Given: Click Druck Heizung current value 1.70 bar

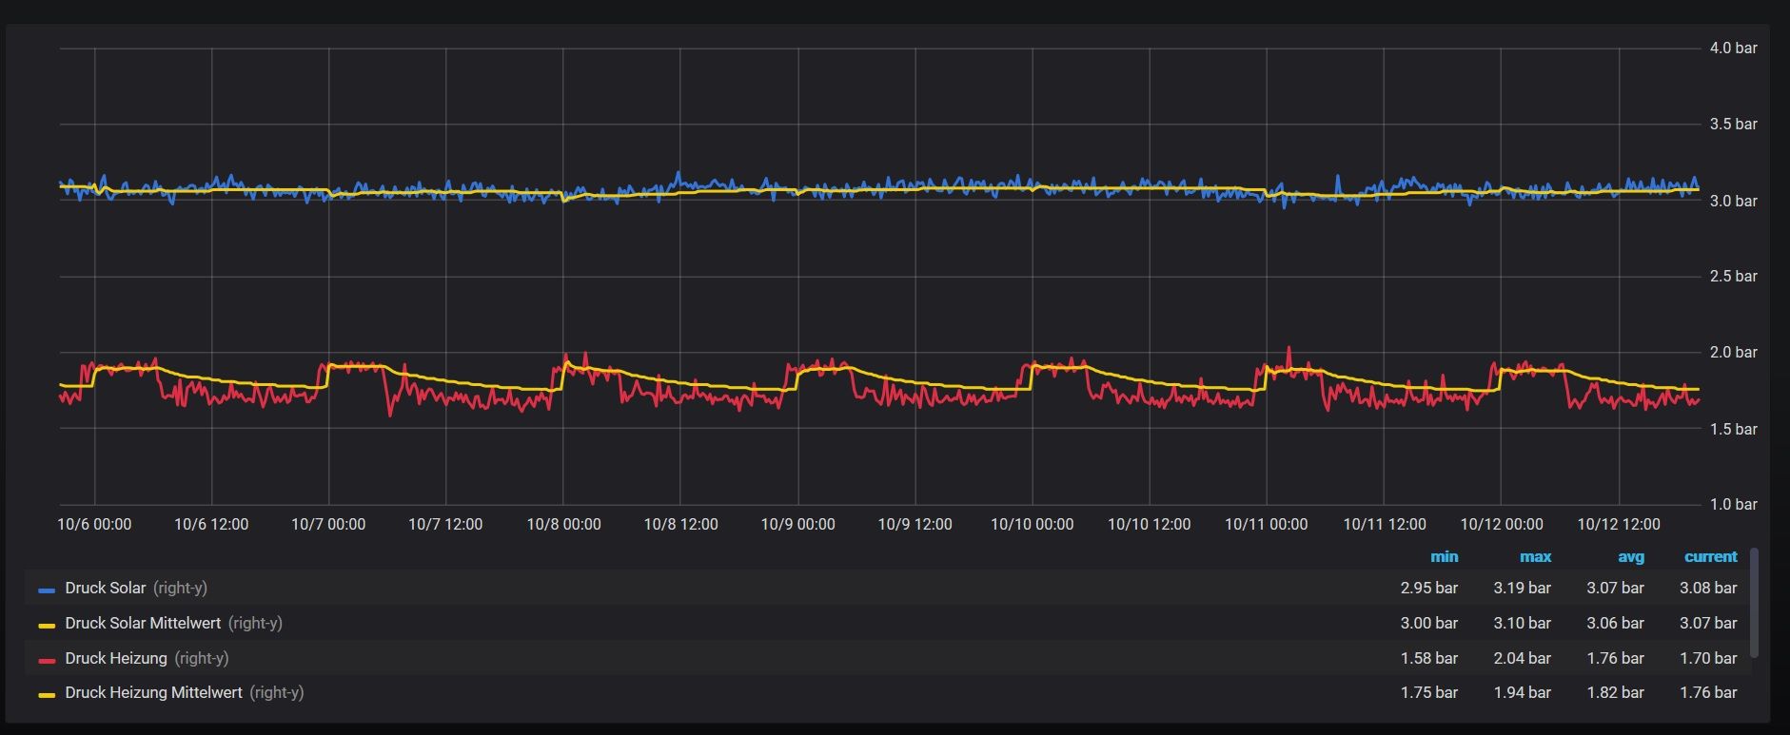Looking at the screenshot, I should pyautogui.click(x=1708, y=658).
